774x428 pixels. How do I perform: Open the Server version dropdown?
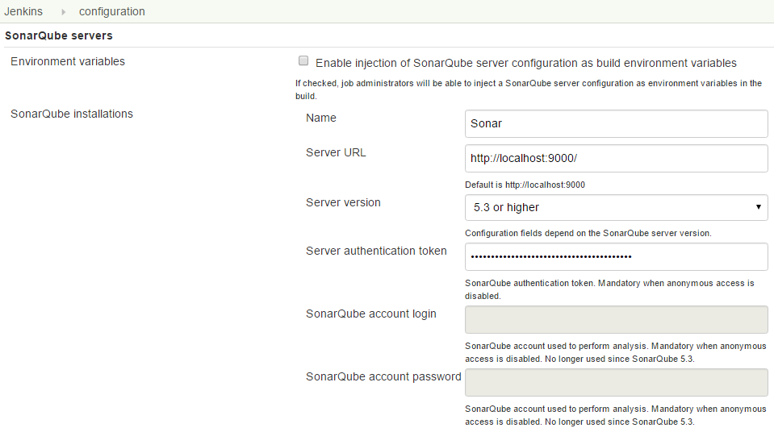click(616, 208)
